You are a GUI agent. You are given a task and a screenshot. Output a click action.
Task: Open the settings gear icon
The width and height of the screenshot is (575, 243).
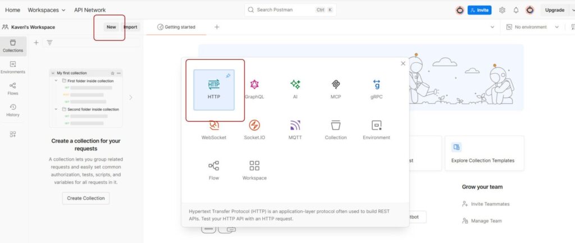(x=503, y=10)
